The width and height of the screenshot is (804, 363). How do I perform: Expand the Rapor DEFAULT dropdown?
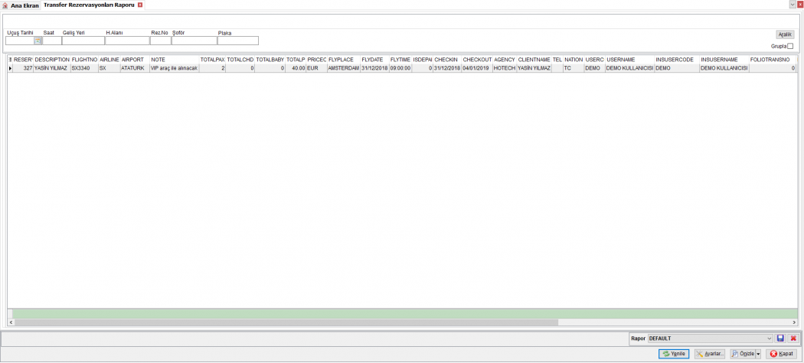click(x=769, y=338)
